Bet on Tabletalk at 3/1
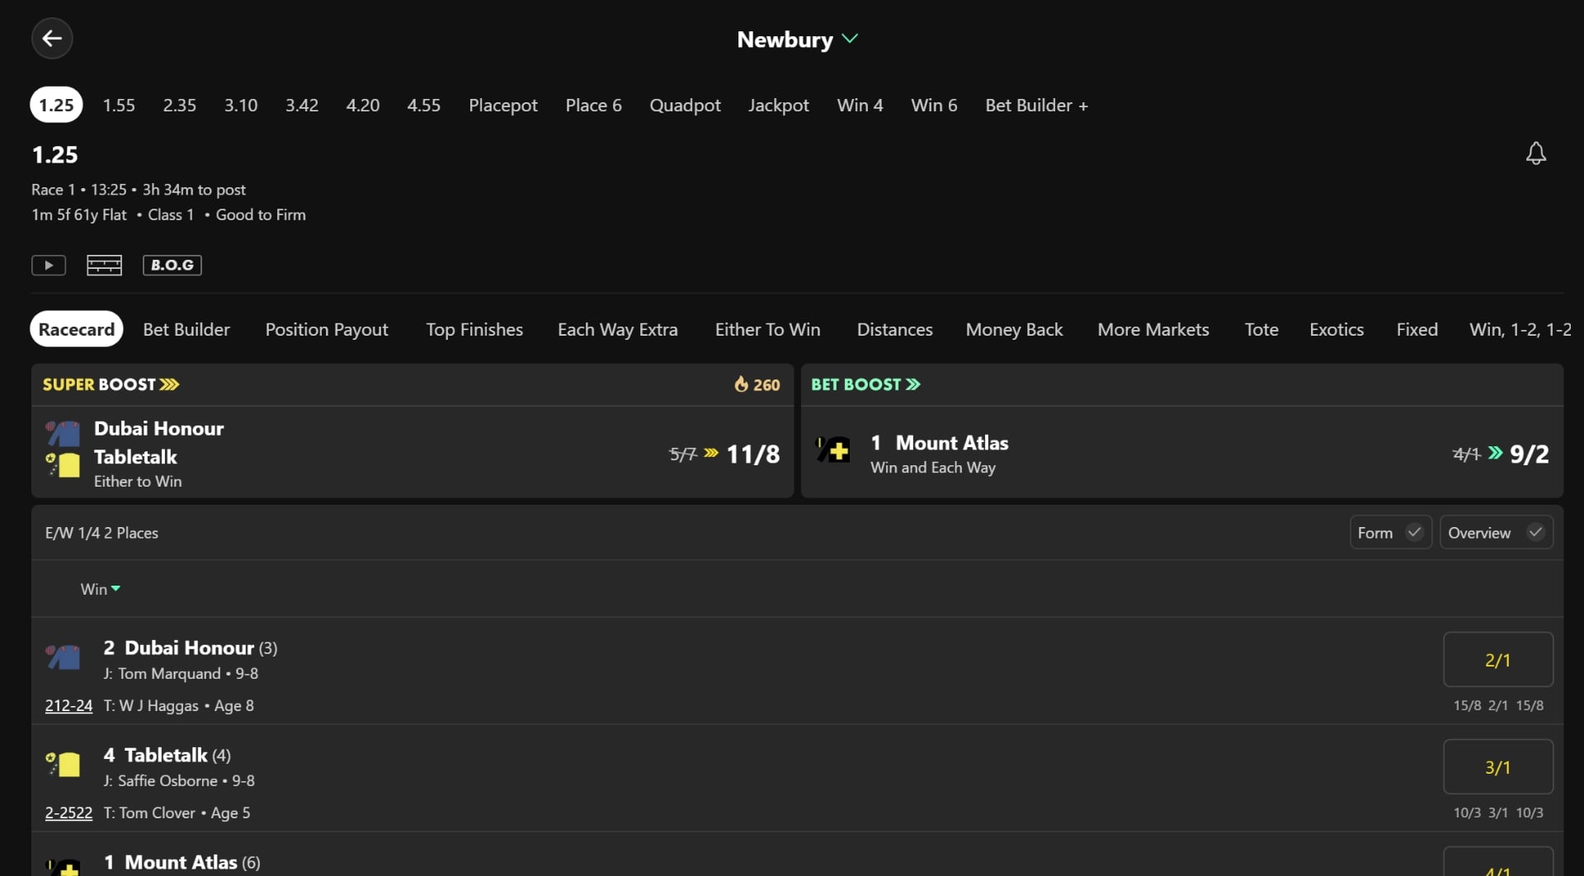This screenshot has width=1584, height=876. (1498, 766)
